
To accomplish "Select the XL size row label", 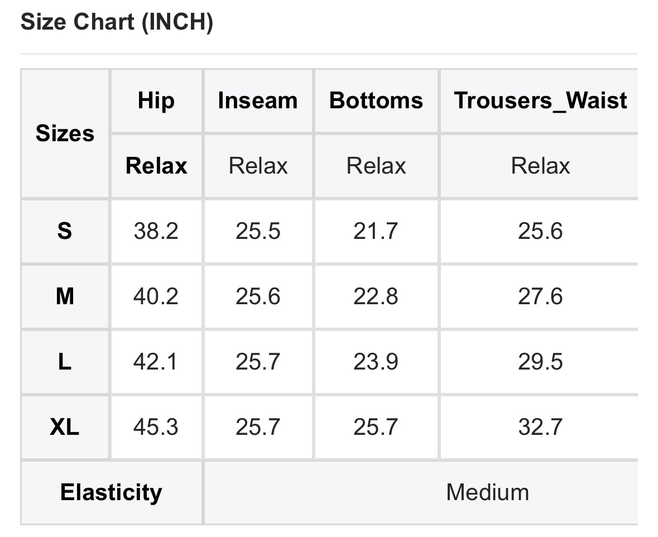I will coord(65,427).
